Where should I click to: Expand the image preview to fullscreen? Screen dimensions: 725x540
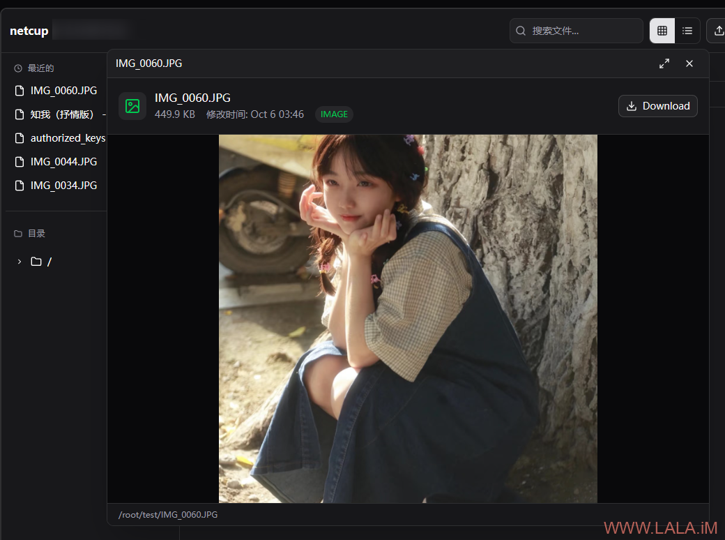(x=664, y=63)
